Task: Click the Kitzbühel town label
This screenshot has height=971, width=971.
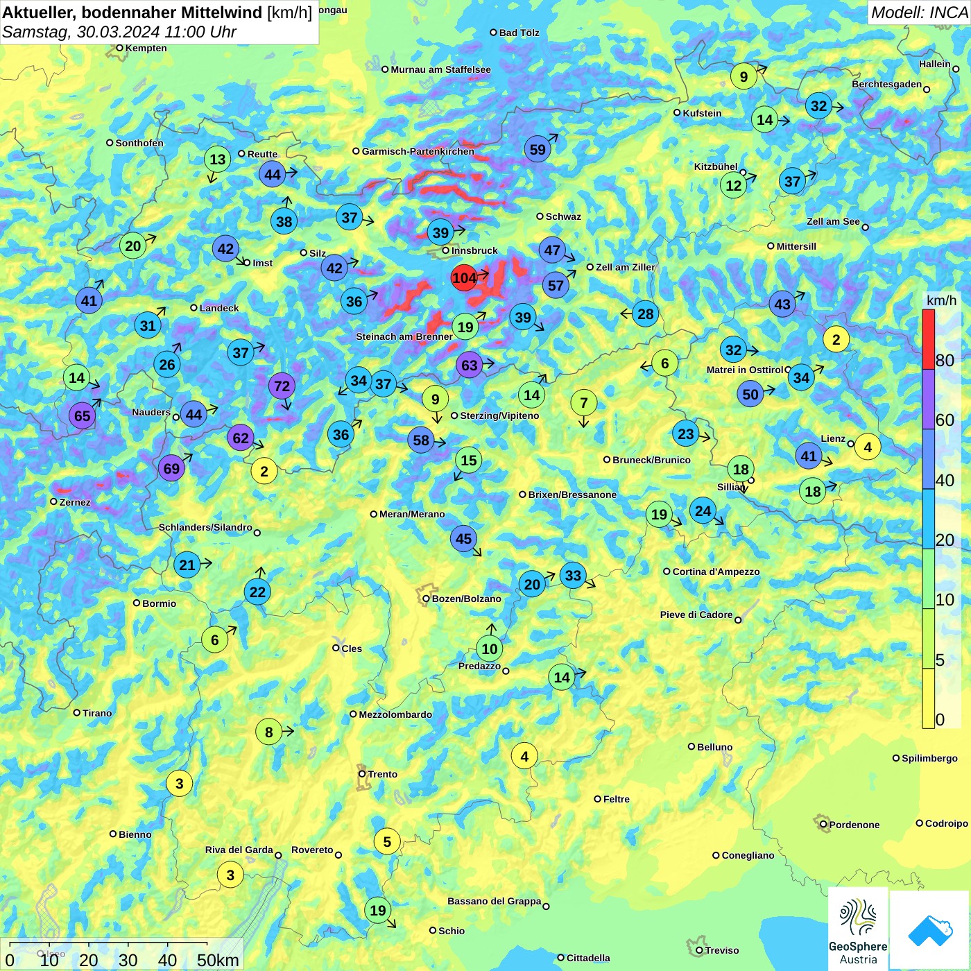Action: pos(716,166)
